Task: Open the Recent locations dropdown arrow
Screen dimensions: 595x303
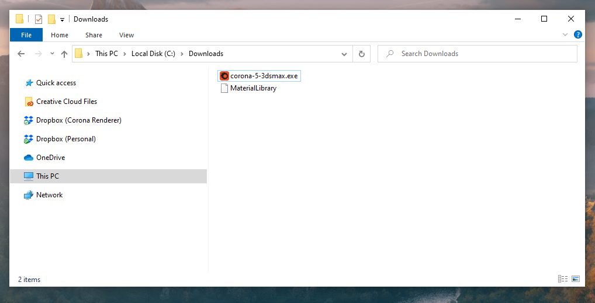Action: [52, 54]
